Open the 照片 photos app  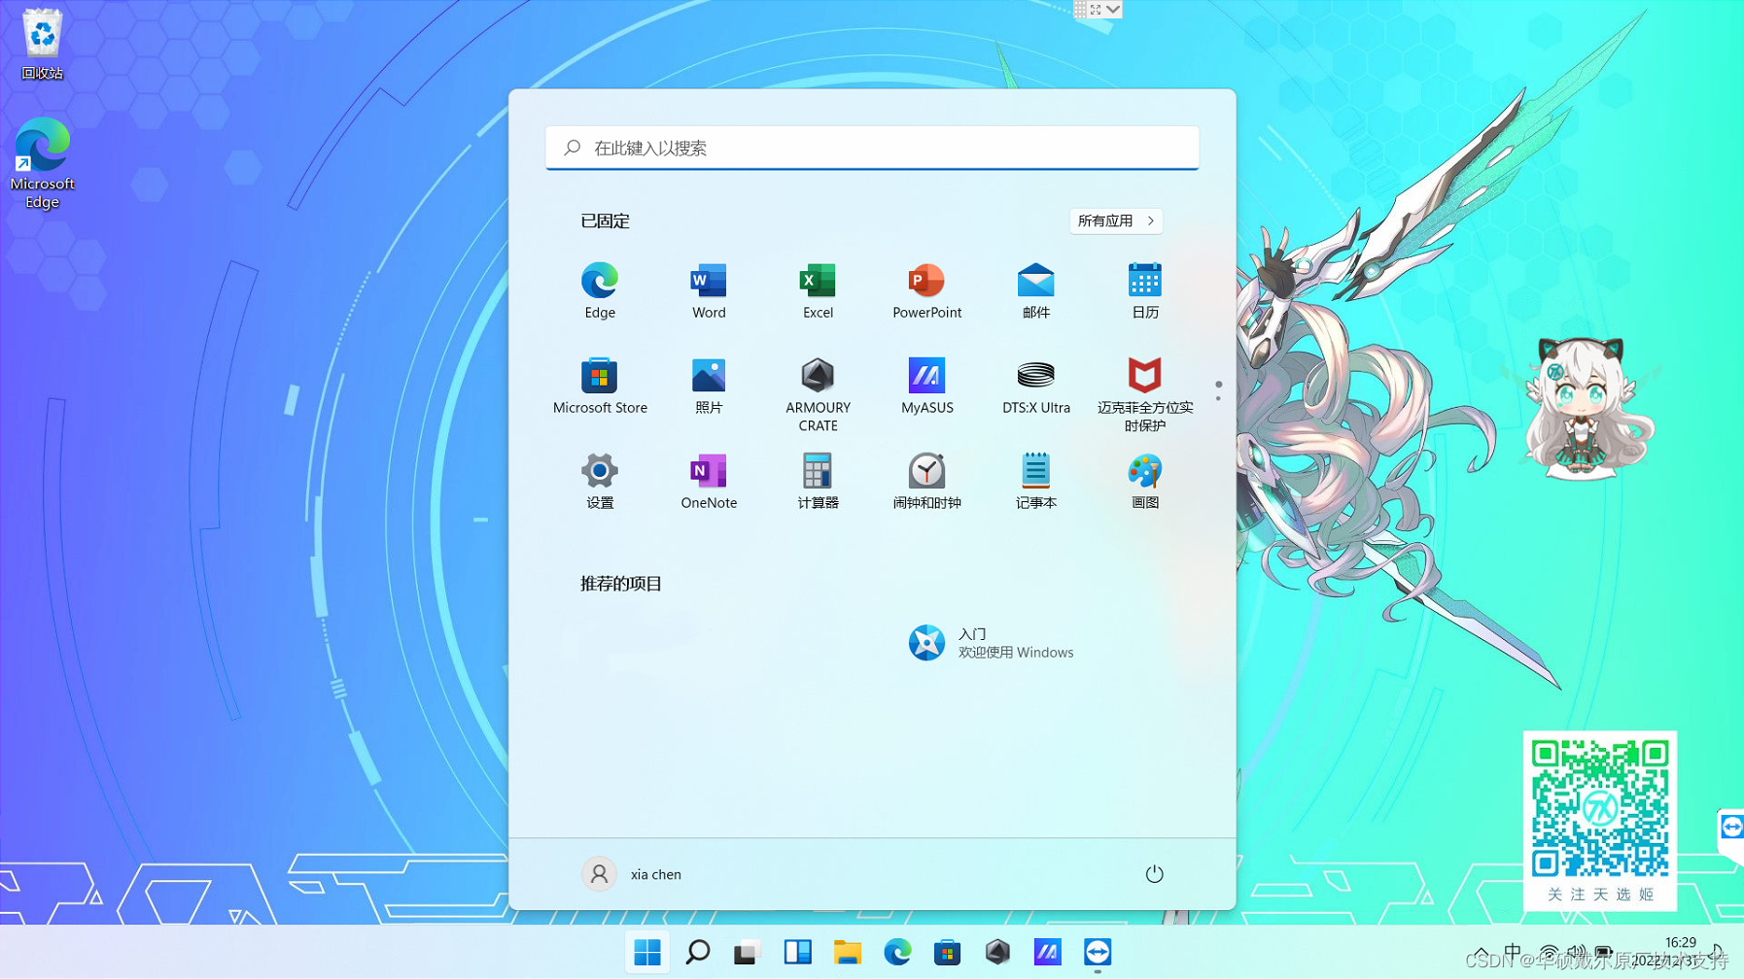709,386
